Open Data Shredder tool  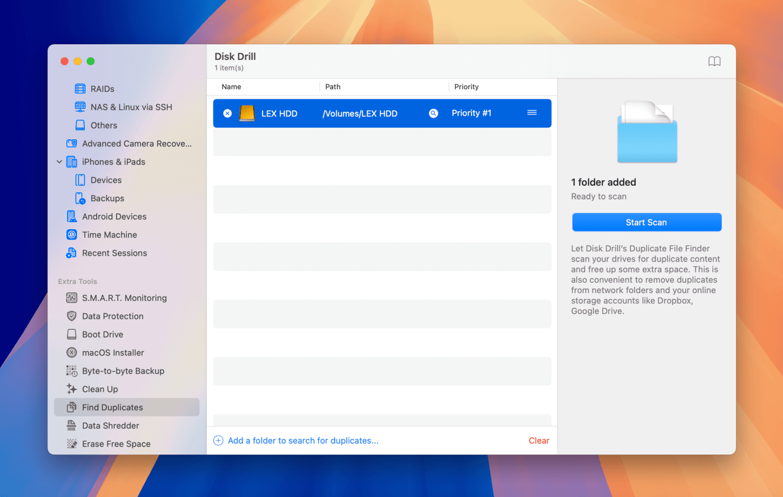click(x=111, y=426)
